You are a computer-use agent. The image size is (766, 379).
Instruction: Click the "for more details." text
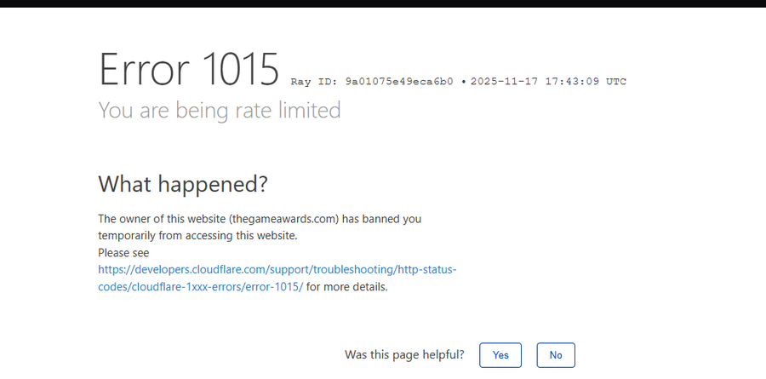point(347,286)
